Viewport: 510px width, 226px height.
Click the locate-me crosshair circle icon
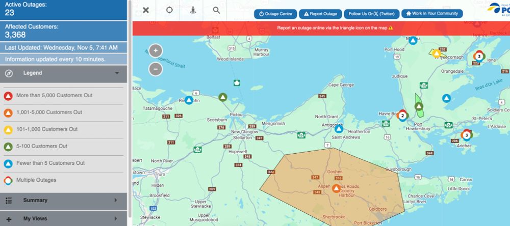coord(169,10)
